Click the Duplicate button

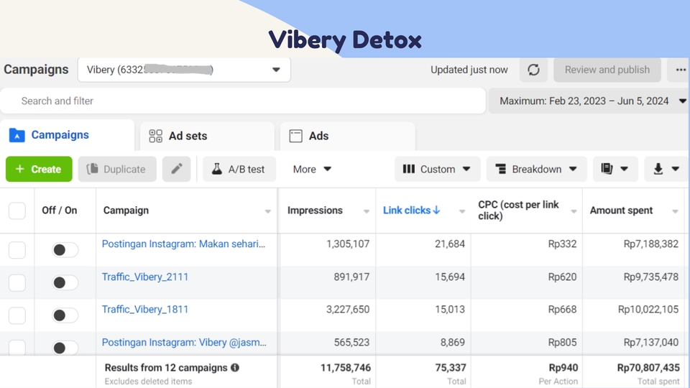[x=117, y=169]
